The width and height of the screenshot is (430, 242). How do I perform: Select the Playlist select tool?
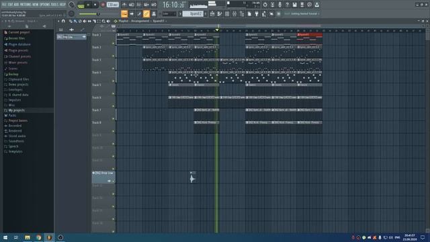coord(99,21)
